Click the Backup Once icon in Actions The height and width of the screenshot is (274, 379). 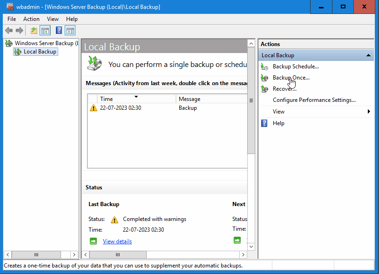pos(264,78)
